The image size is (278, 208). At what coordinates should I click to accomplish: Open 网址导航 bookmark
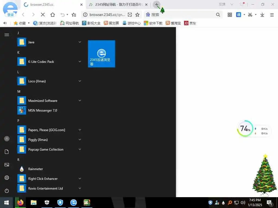(x=69, y=23)
